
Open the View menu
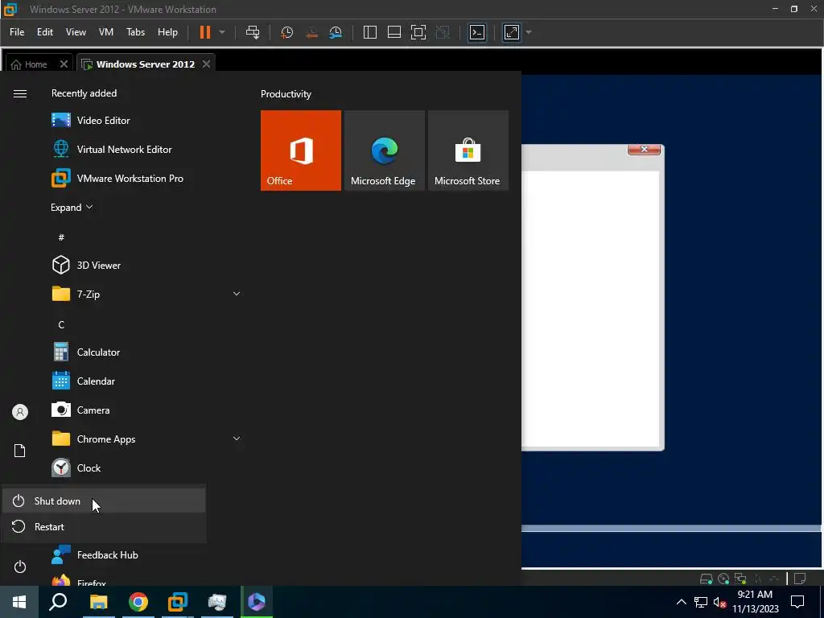point(76,32)
